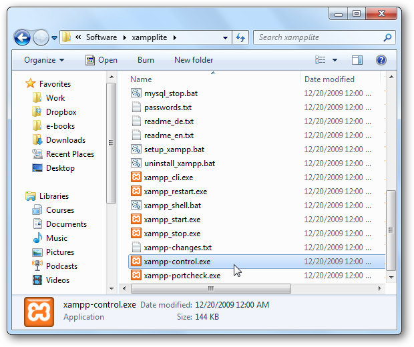The width and height of the screenshot is (414, 347).
Task: Expand arrow after Software in address bar
Action: click(125, 37)
